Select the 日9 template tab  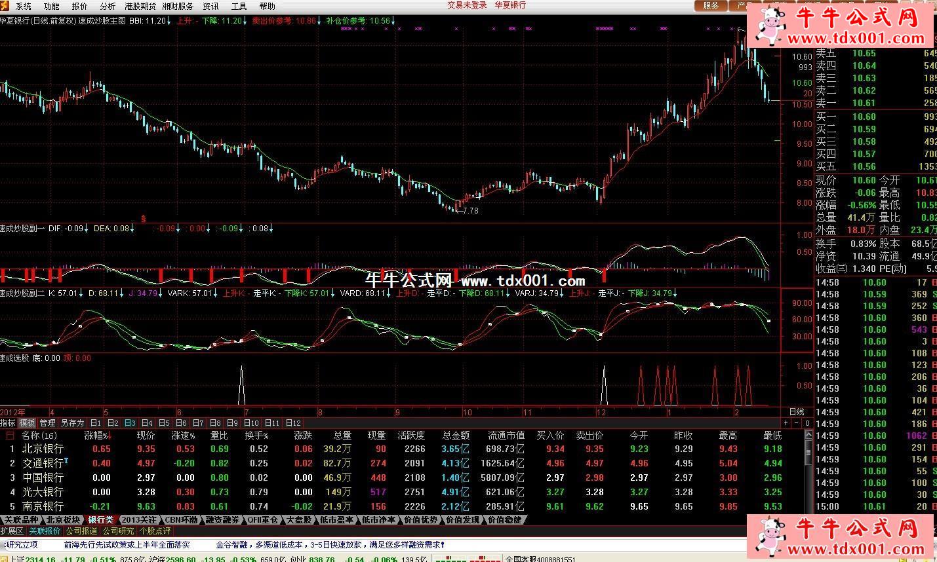click(232, 423)
